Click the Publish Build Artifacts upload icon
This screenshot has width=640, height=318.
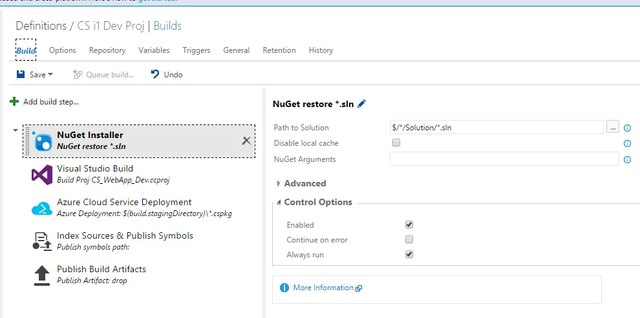point(42,275)
